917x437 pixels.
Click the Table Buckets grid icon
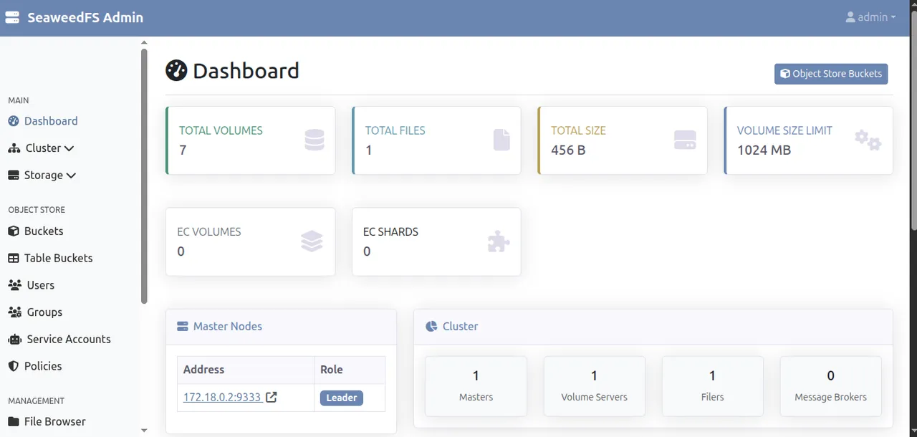tap(14, 259)
